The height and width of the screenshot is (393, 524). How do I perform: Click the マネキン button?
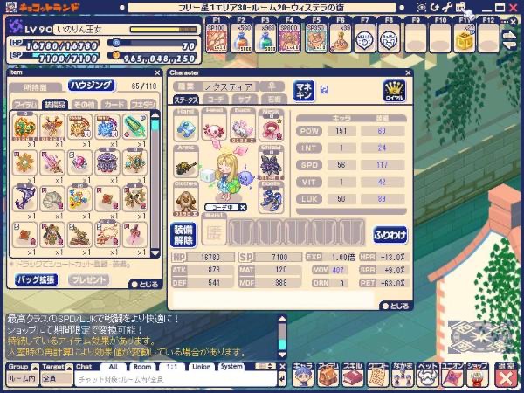(x=304, y=91)
